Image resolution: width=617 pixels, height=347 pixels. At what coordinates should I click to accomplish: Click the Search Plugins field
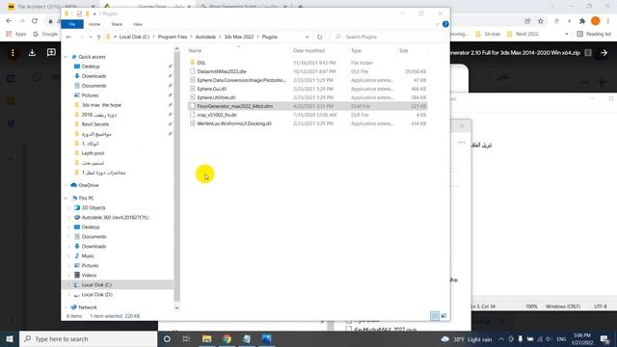[x=388, y=37]
